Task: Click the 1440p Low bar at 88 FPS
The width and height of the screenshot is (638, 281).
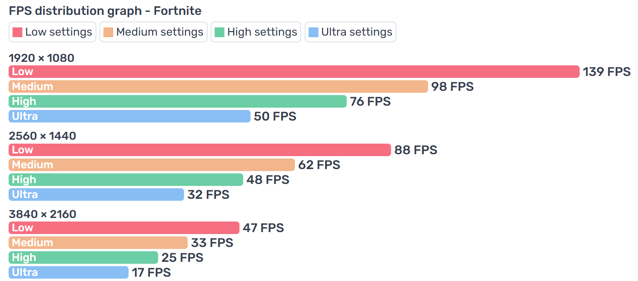Action: pos(200,150)
